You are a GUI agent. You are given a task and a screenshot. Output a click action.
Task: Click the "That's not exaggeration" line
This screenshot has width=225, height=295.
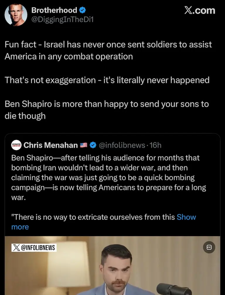pyautogui.click(x=107, y=80)
